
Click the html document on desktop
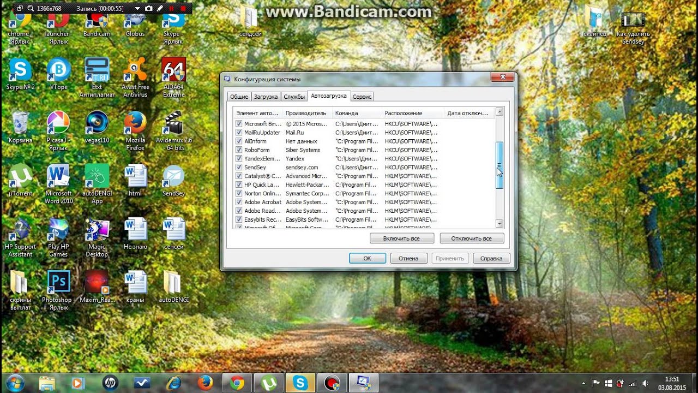tap(135, 180)
